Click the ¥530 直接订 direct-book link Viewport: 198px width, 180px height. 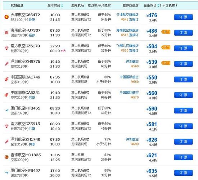(130, 50)
